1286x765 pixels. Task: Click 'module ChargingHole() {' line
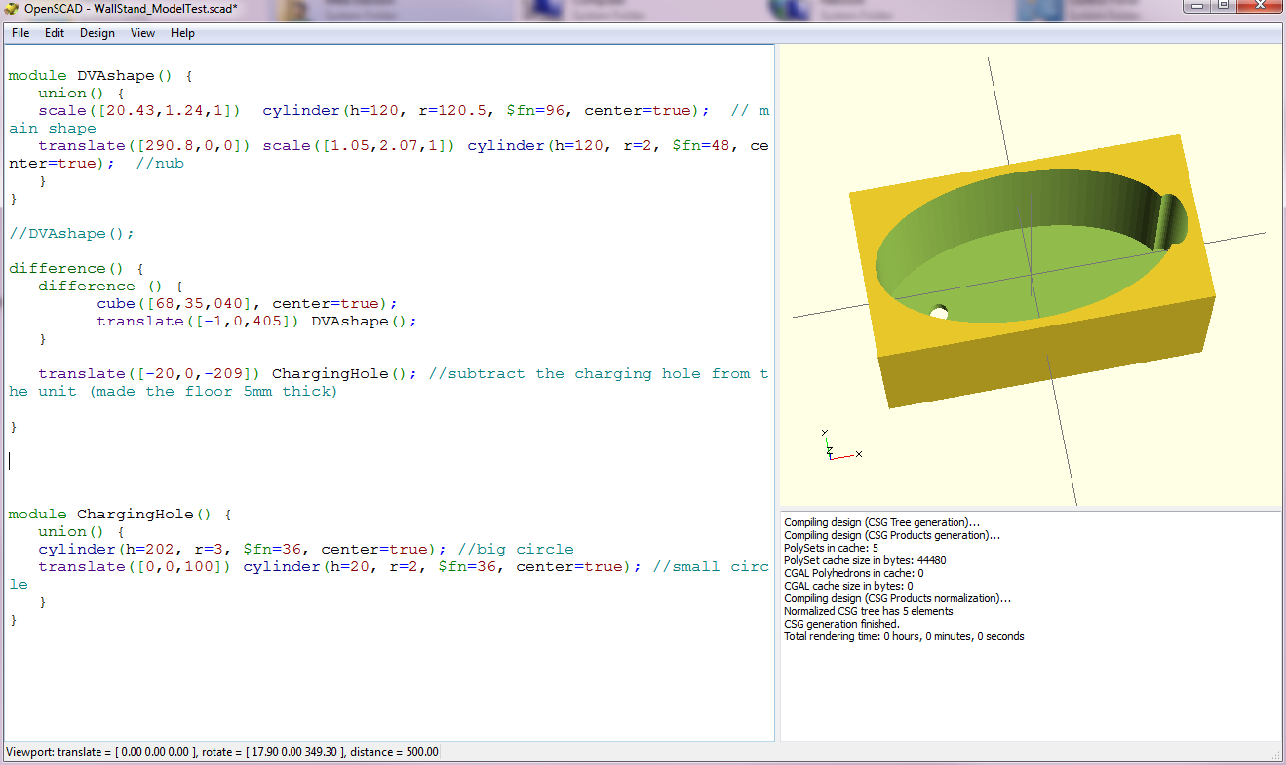point(120,514)
